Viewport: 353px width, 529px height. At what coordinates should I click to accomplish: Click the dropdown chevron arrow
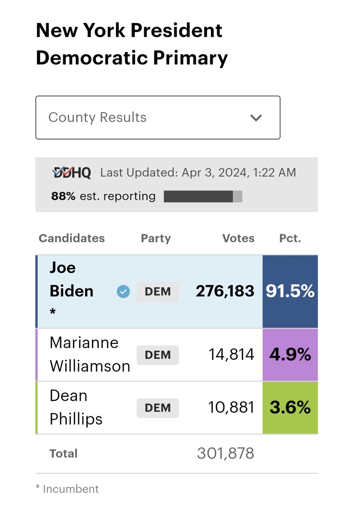click(256, 118)
